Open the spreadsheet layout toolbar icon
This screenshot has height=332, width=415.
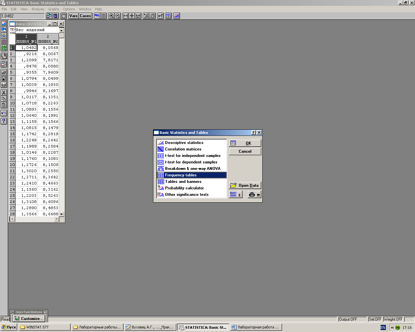point(64,16)
